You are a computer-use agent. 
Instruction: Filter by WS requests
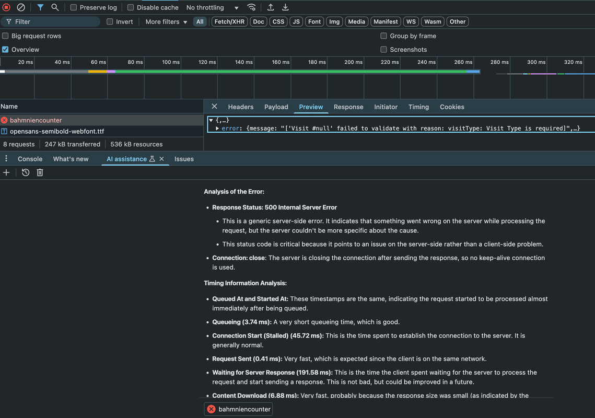[411, 21]
